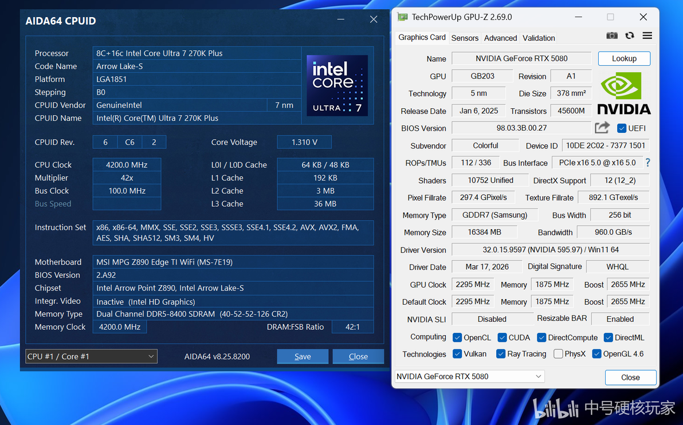Click the DRAM:FSB Ratio 42:1 value
The image size is (683, 425).
[352, 327]
